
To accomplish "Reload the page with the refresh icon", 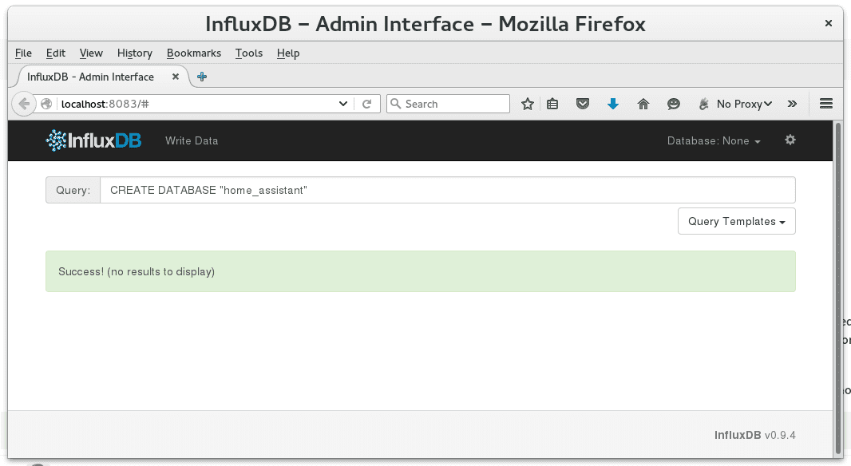I will (367, 104).
